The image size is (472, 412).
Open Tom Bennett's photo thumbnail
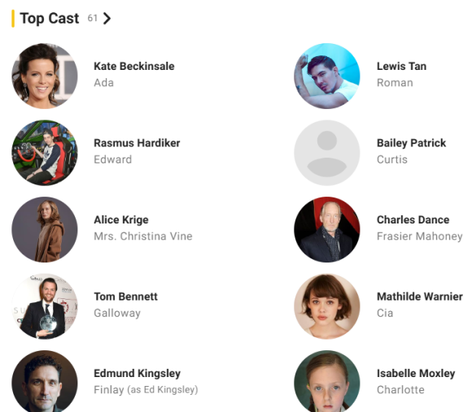point(45,306)
